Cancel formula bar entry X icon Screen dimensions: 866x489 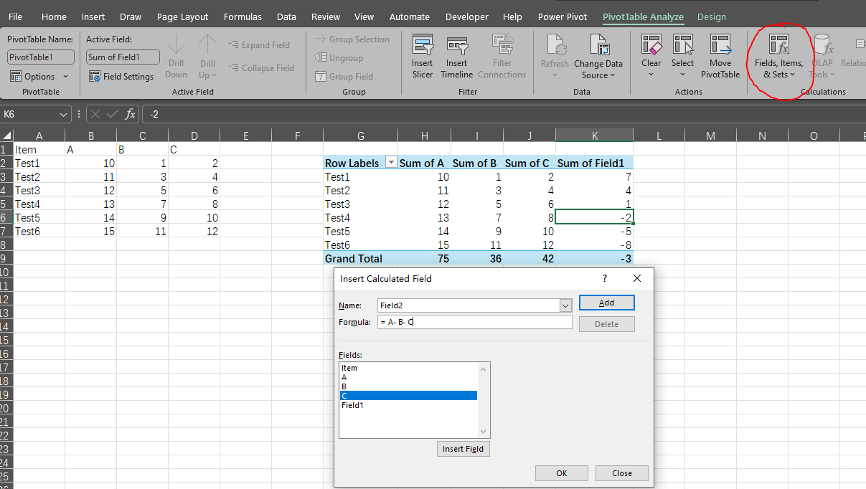(96, 114)
